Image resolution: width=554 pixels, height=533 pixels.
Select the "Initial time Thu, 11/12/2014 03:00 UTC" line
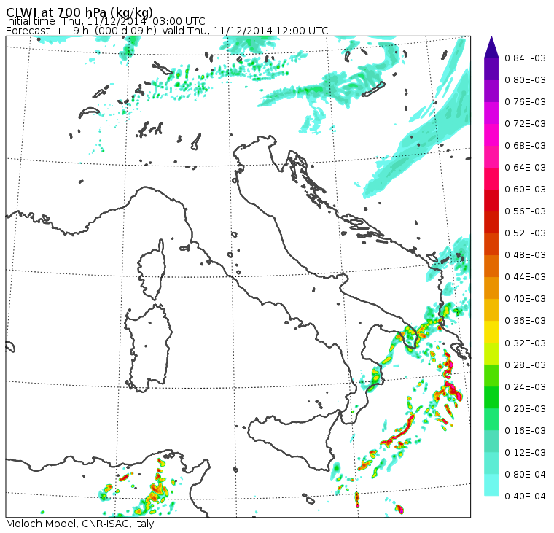[x=105, y=22]
